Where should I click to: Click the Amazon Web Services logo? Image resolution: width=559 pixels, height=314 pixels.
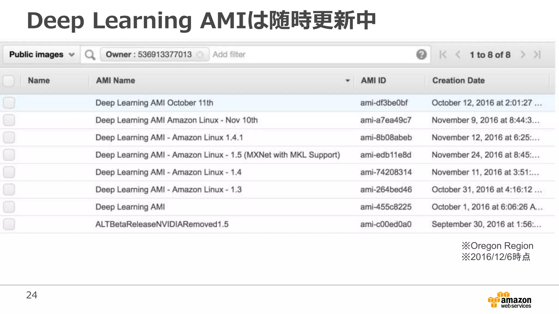point(510,300)
